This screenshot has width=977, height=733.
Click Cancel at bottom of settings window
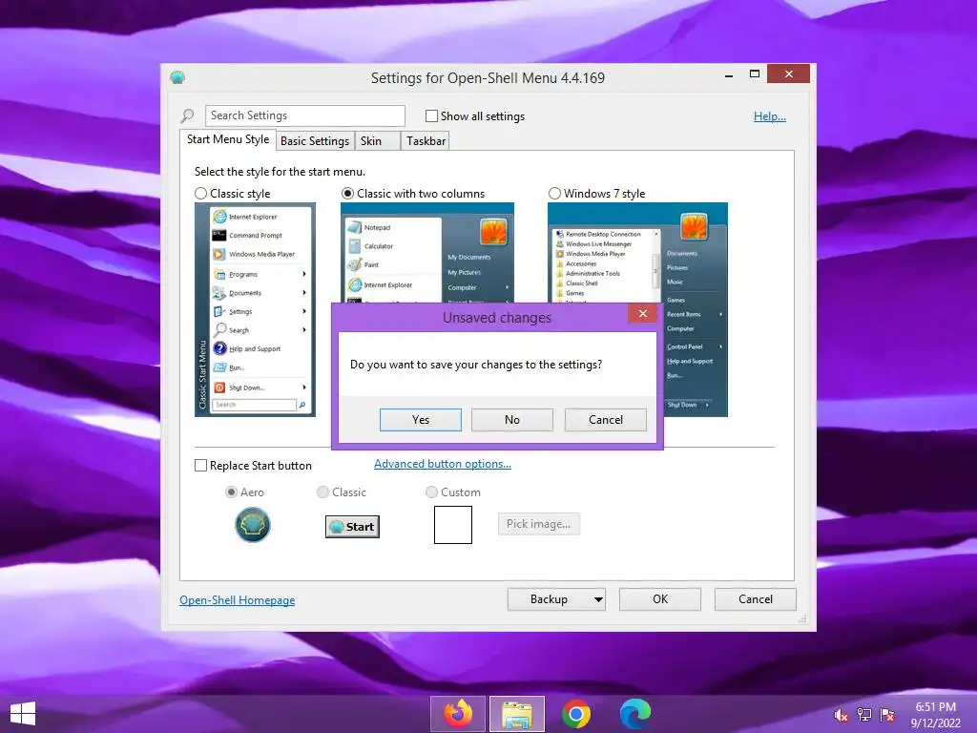click(x=756, y=599)
